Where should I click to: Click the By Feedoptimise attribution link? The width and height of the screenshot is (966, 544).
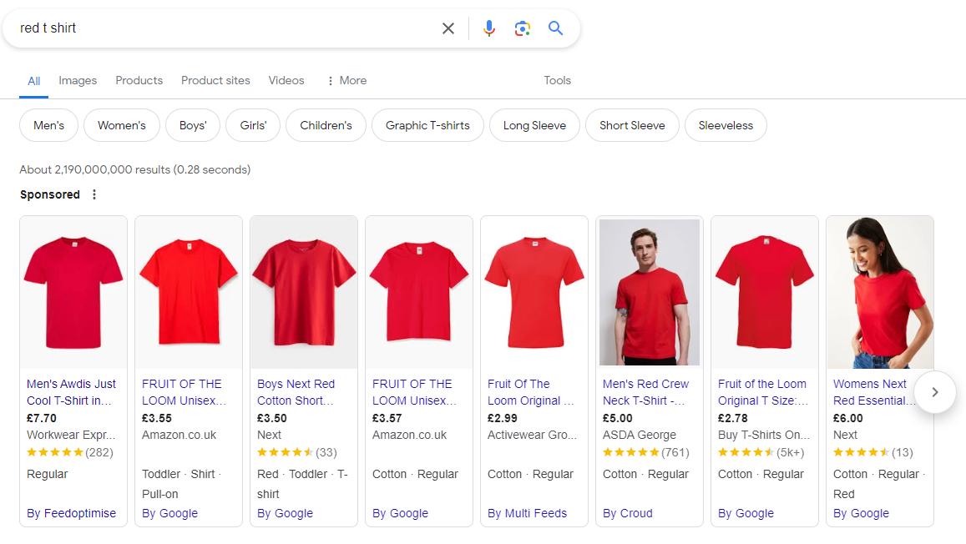(x=72, y=513)
